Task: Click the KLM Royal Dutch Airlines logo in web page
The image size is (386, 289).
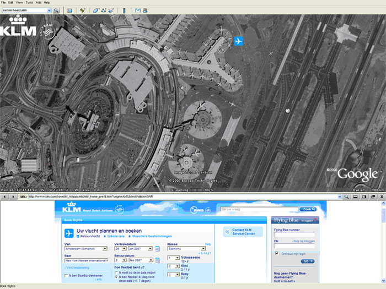Action: [87, 208]
